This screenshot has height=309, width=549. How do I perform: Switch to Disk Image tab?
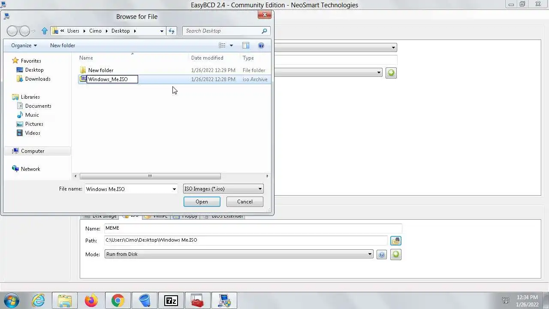tap(101, 216)
